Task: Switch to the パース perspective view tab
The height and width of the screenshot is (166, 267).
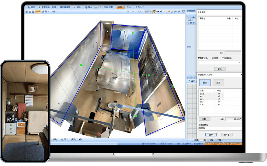Action: 38,11
